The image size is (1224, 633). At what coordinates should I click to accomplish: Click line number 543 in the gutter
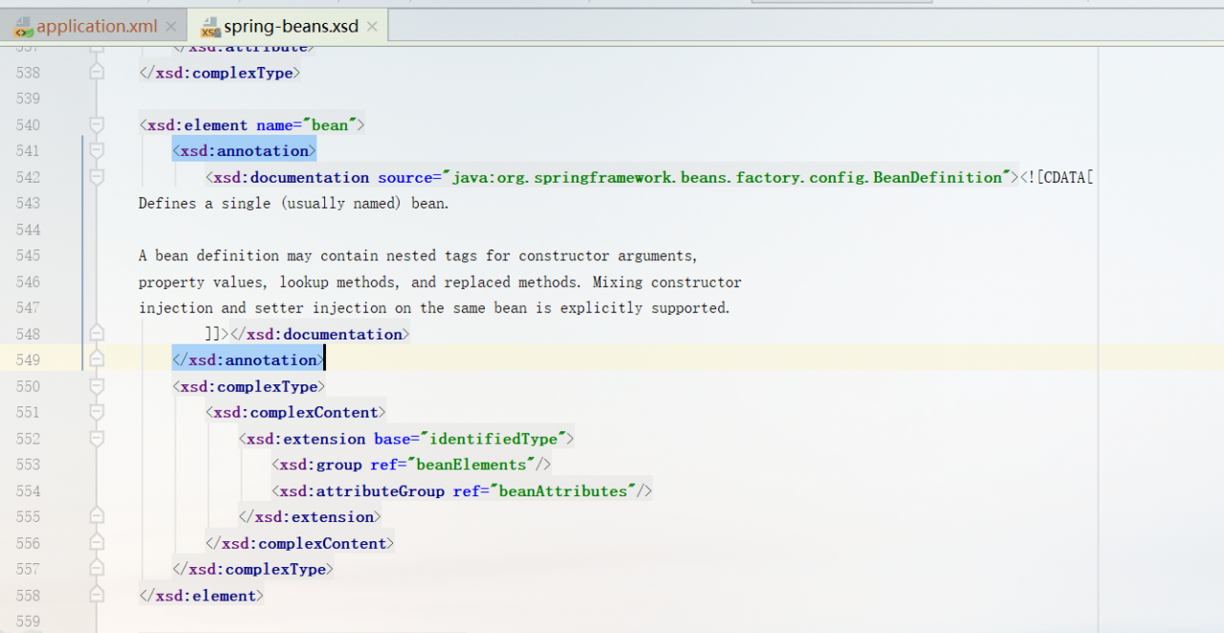tap(29, 204)
